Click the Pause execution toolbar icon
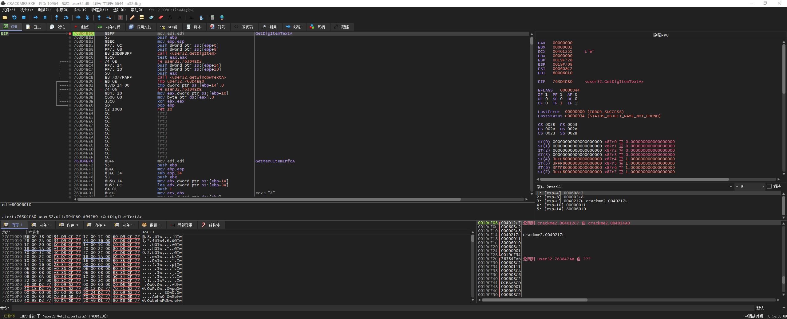Viewport: 787px width, 319px height. click(45, 18)
